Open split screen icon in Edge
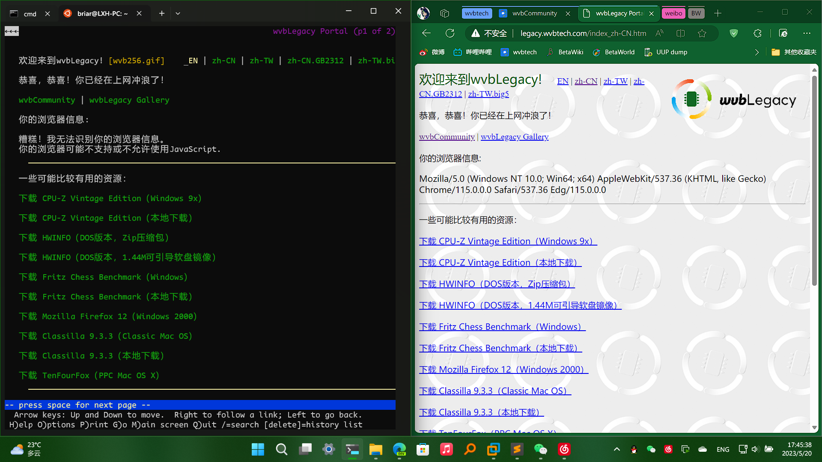 [x=680, y=33]
